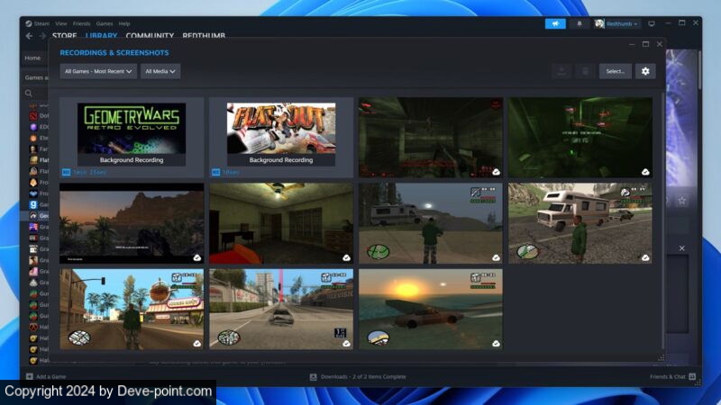Open Home in the library sidebar
Screen dimensions: 721x405
32,58
